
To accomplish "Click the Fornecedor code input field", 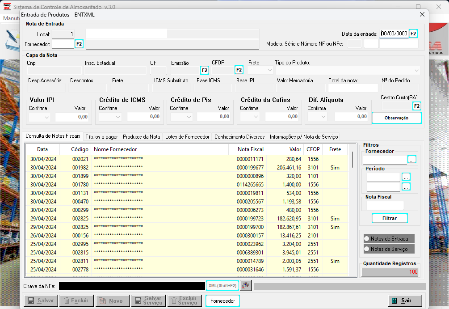I will (63, 44).
